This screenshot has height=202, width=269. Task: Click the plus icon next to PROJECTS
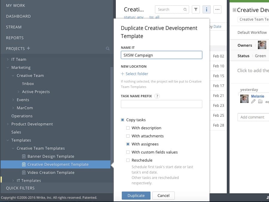point(28,48)
